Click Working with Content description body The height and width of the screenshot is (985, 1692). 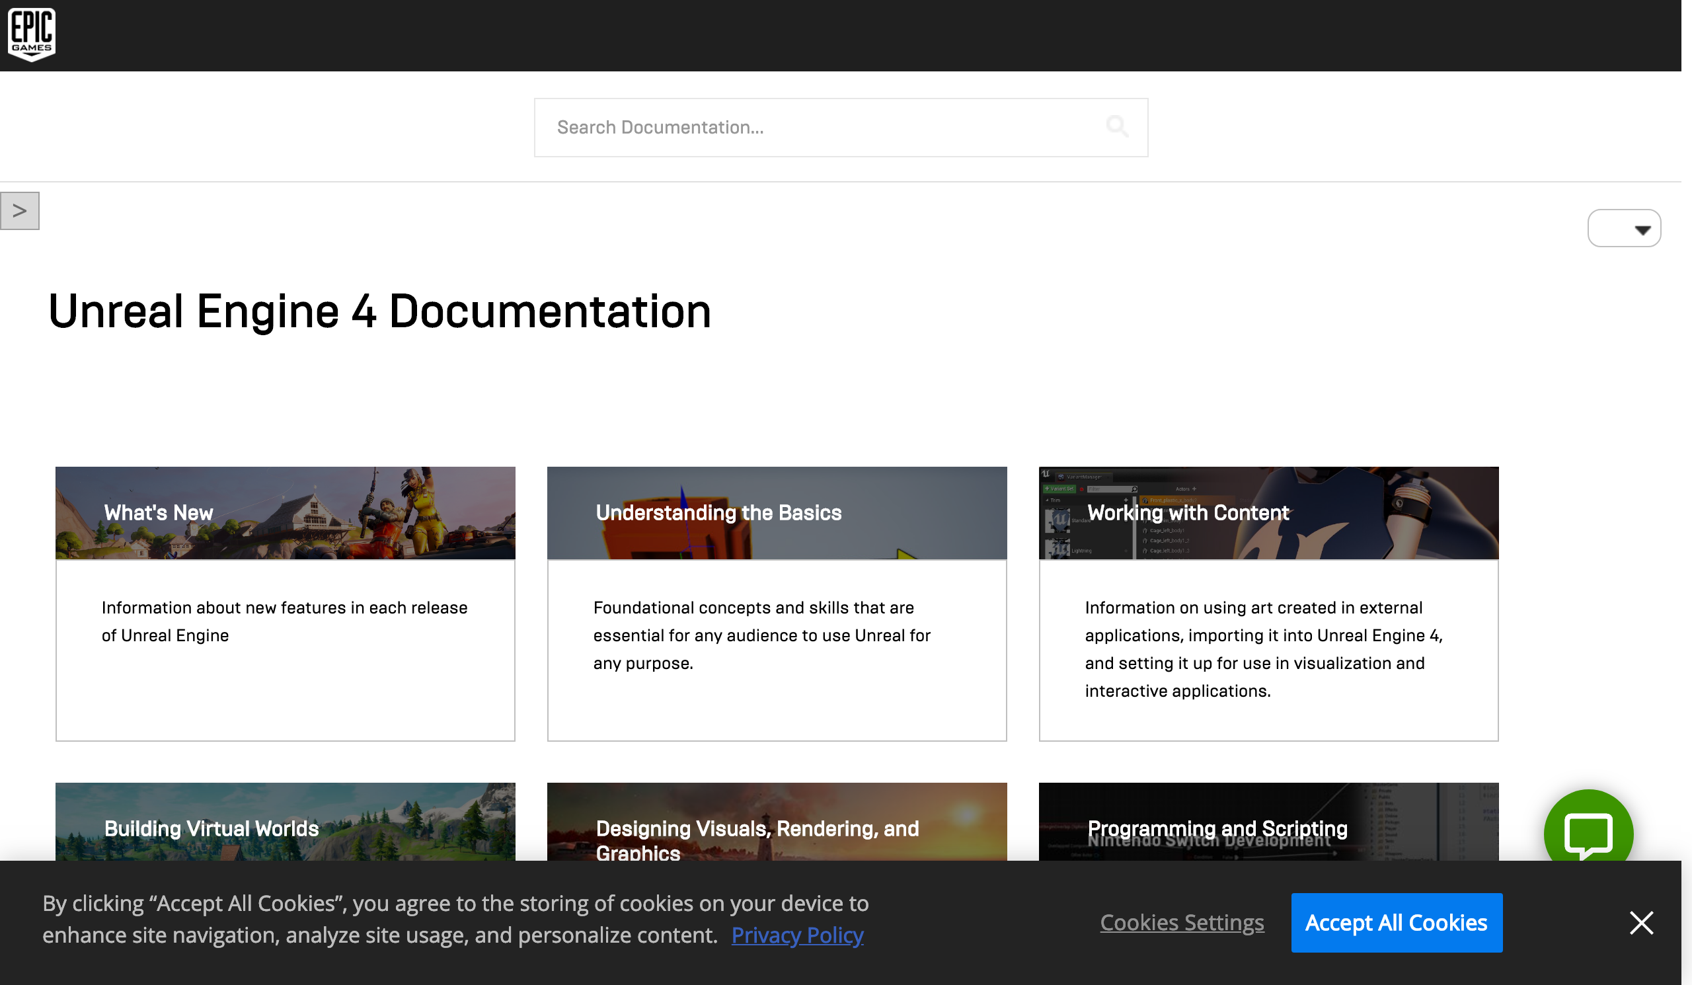point(1264,649)
